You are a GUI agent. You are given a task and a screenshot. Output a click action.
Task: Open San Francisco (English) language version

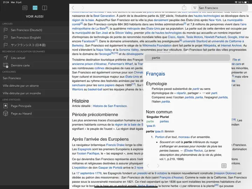click(x=35, y=37)
